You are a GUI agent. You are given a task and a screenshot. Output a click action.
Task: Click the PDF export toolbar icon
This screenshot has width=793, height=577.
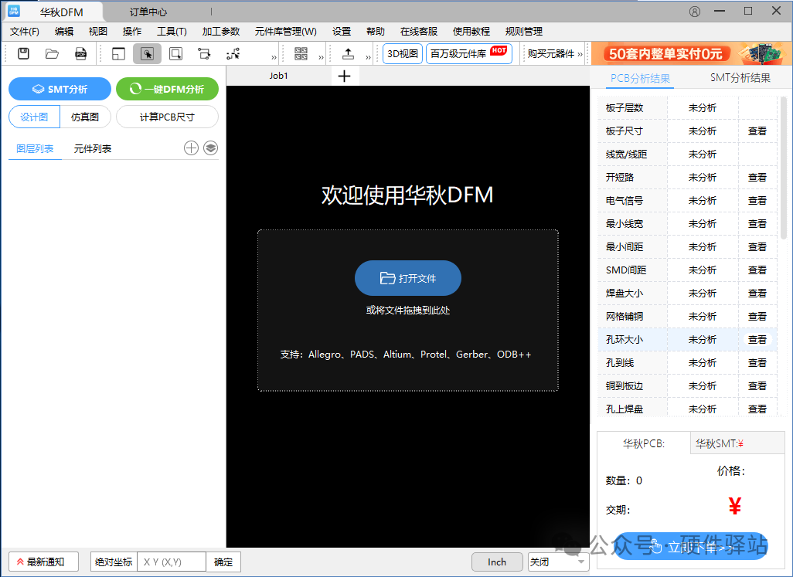tap(81, 53)
